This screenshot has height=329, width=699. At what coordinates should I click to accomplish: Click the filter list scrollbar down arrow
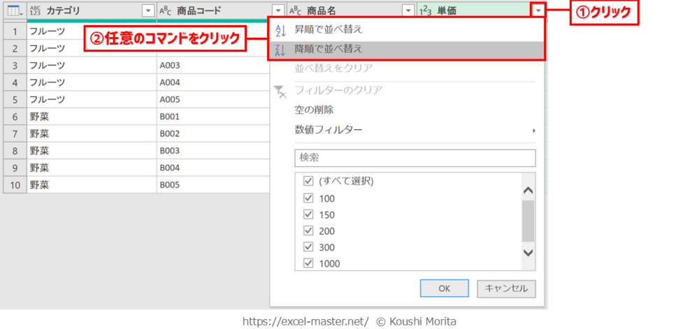[x=528, y=253]
